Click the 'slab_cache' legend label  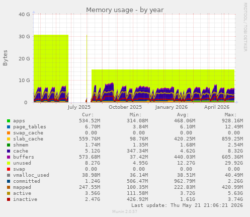pyautogui.click(x=28, y=139)
